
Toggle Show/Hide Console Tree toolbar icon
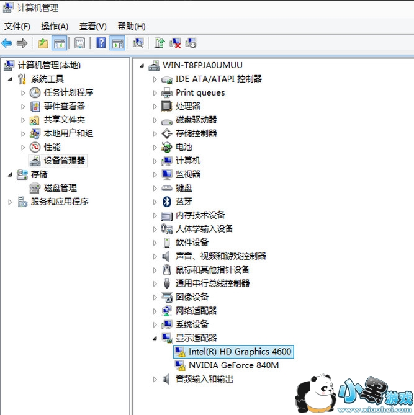[x=60, y=43]
